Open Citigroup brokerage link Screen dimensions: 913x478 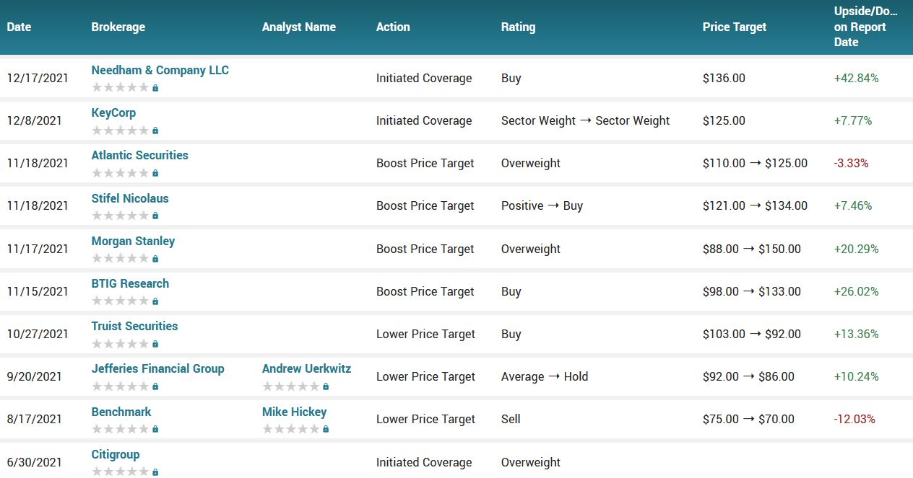click(x=116, y=454)
